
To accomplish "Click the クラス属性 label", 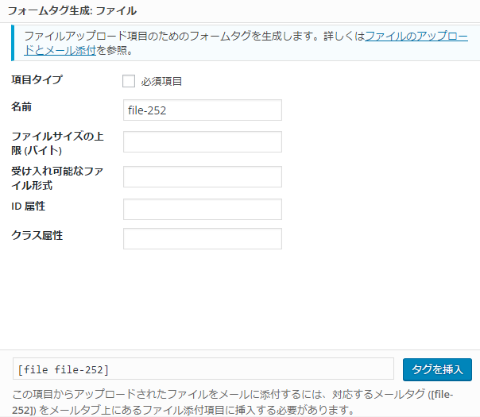I will [x=37, y=235].
